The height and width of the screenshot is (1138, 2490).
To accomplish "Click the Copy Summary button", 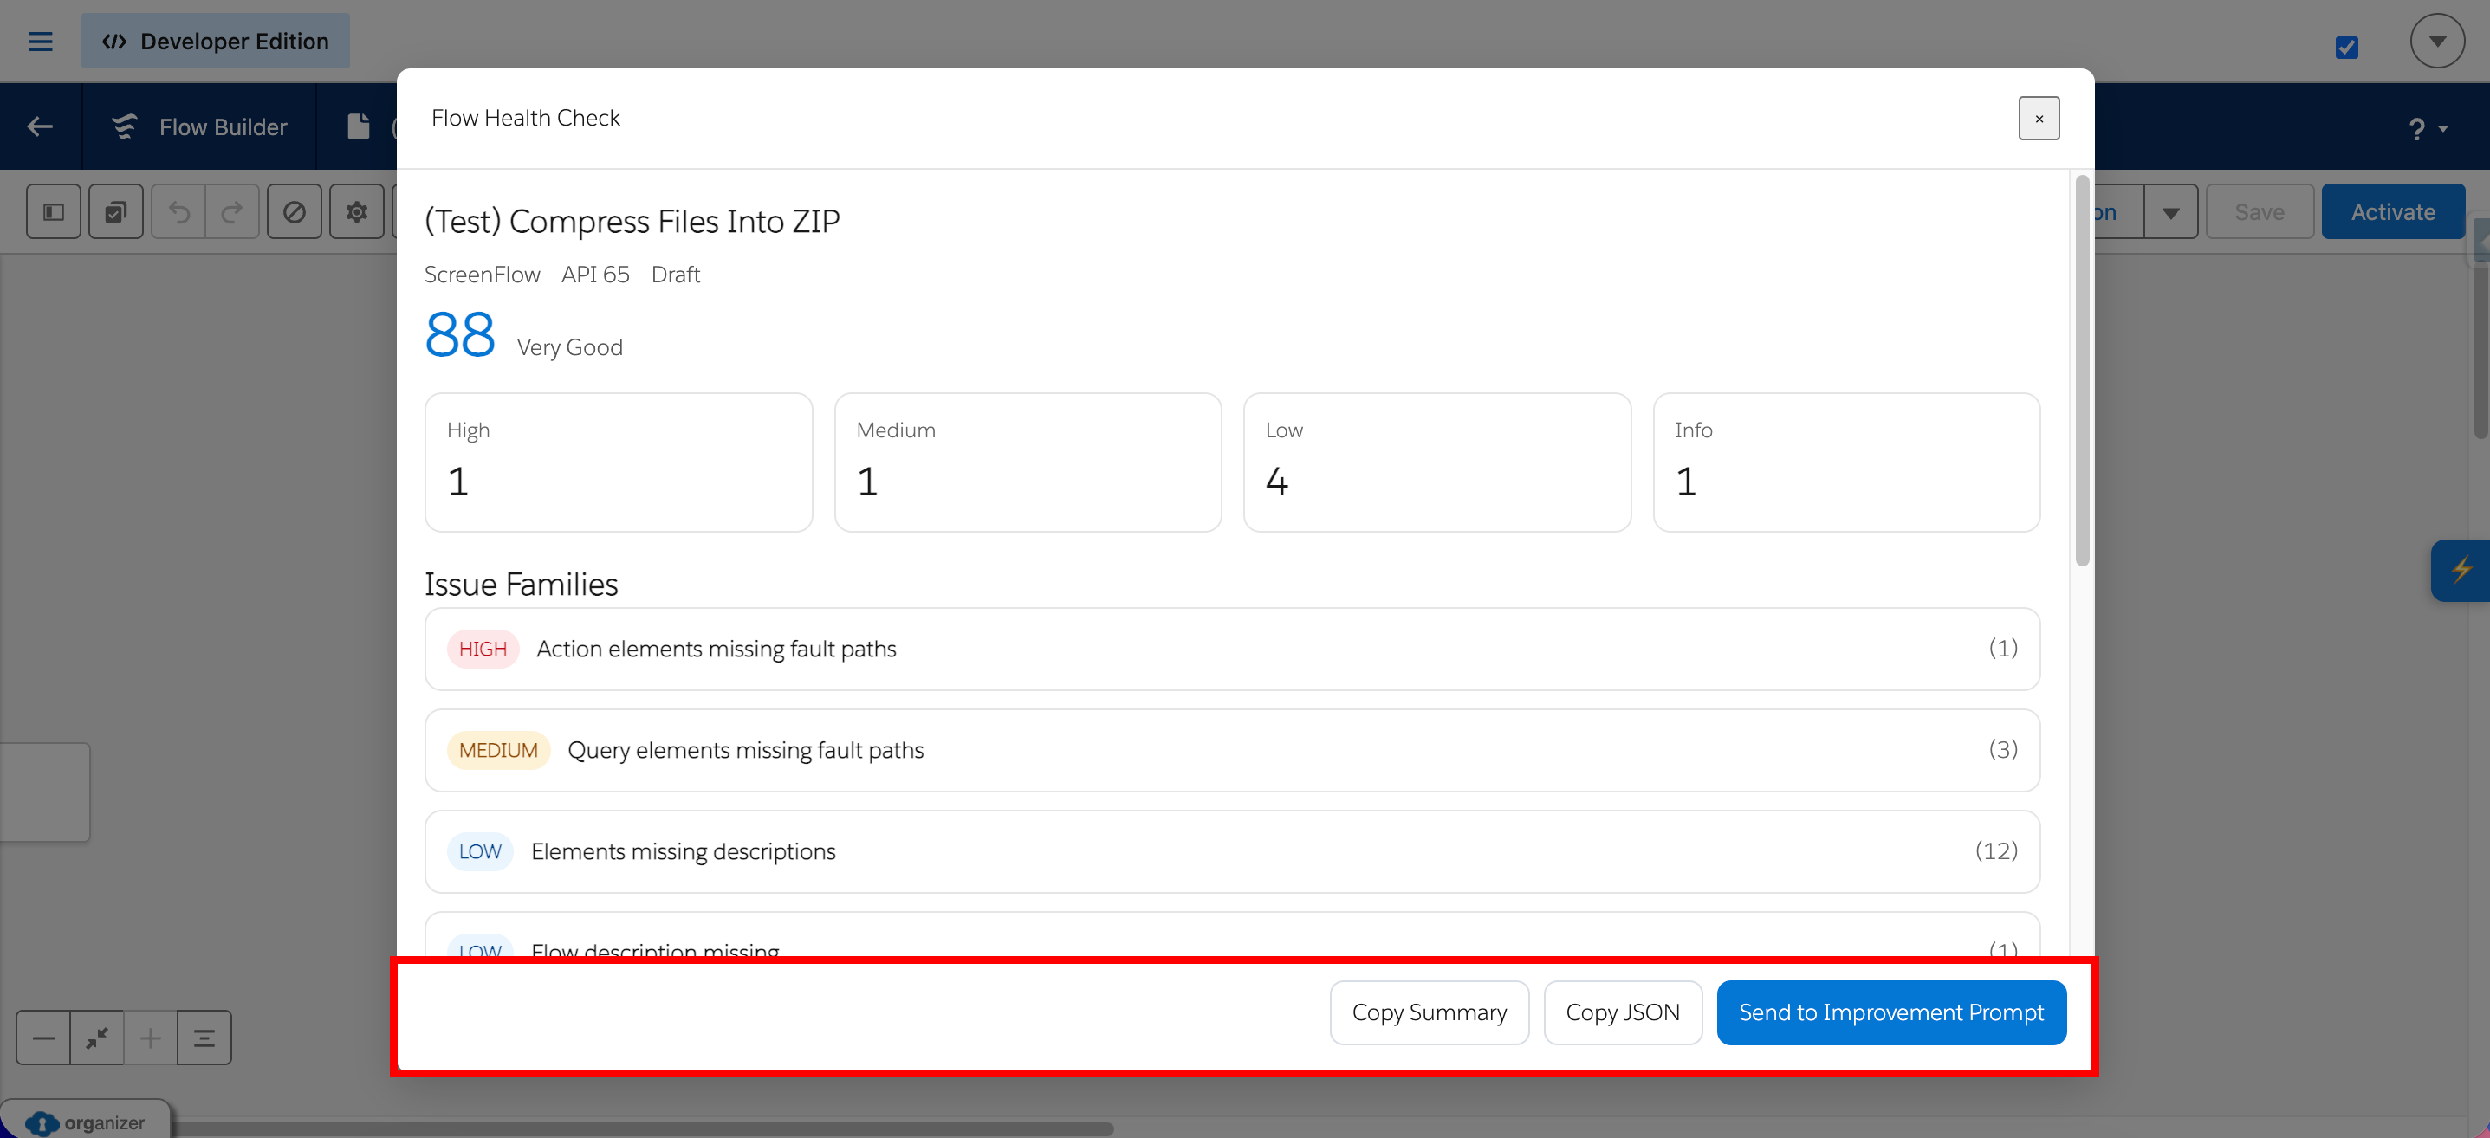I will [x=1429, y=1012].
